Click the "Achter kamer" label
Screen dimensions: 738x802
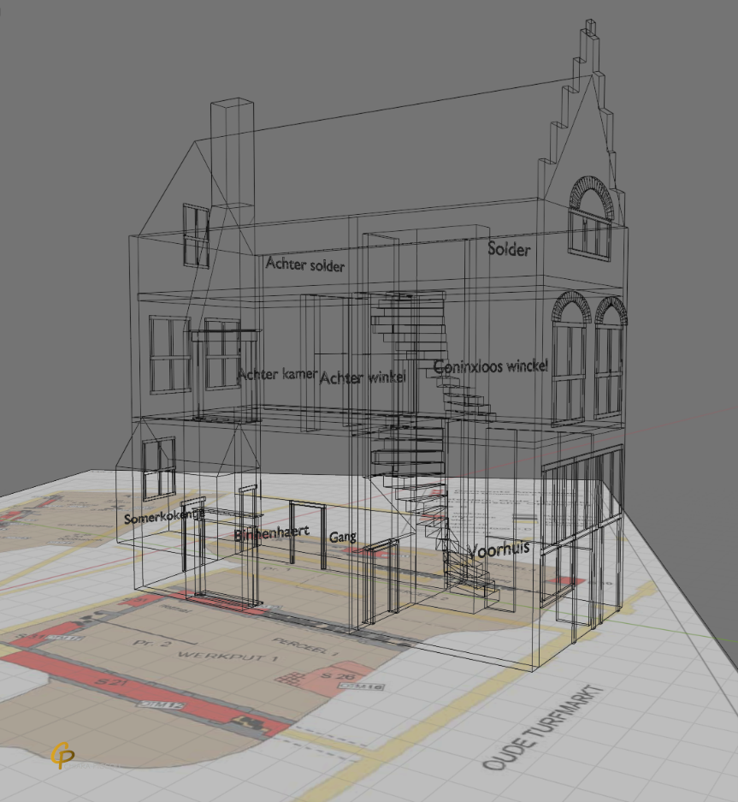point(278,374)
